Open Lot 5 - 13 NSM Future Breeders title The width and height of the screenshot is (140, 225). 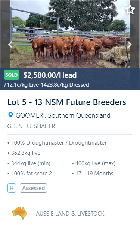coord(67,102)
